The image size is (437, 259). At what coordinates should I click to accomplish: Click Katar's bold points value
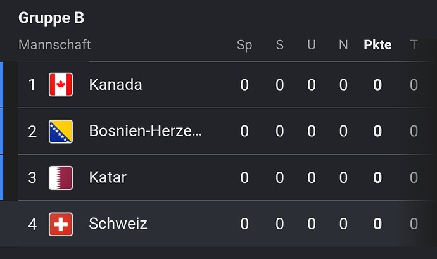[x=377, y=177]
